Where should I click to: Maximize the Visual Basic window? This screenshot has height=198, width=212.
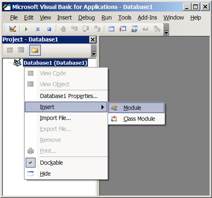click(x=196, y=7)
